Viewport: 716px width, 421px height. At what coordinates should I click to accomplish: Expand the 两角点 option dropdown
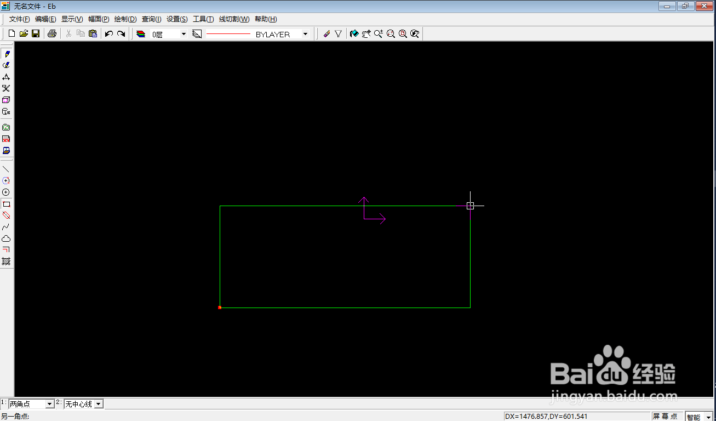49,404
